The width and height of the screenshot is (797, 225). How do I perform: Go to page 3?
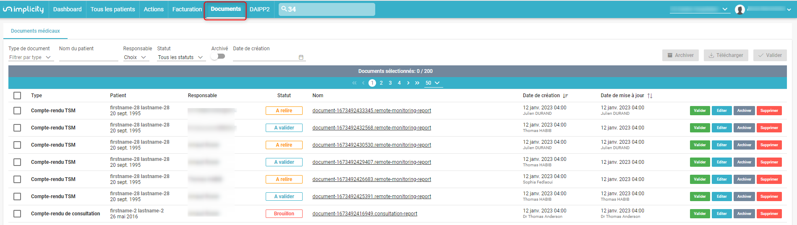point(390,83)
